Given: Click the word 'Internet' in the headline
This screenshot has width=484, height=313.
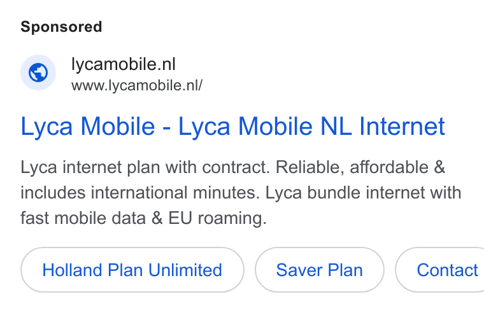Looking at the screenshot, I should tap(402, 126).
